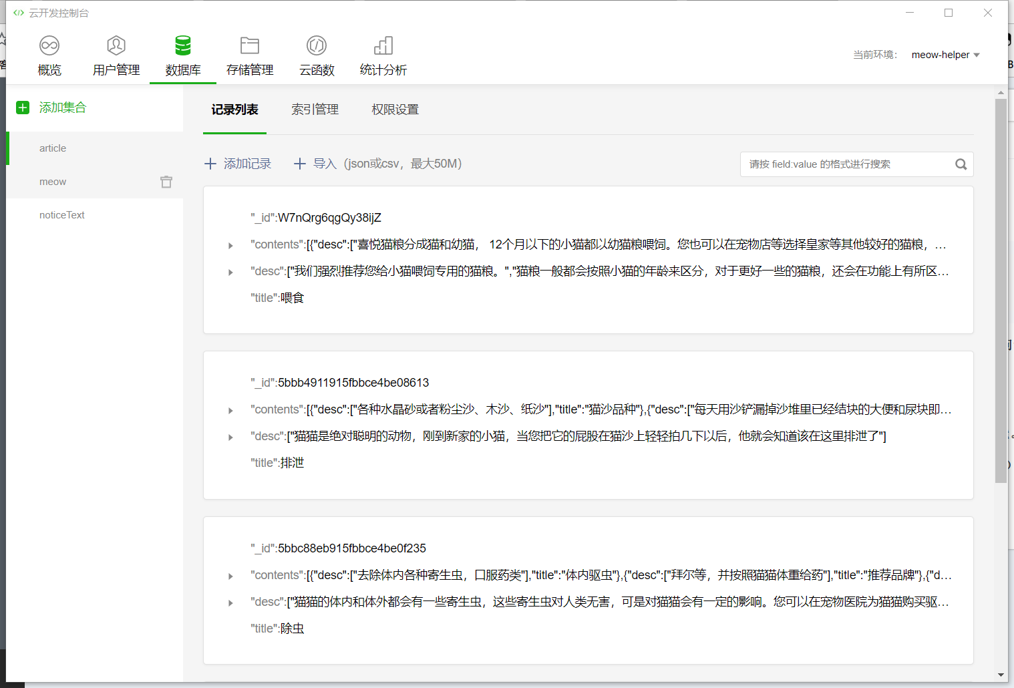Click the plus icon beside 添加记录
This screenshot has height=688, width=1014.
(210, 164)
